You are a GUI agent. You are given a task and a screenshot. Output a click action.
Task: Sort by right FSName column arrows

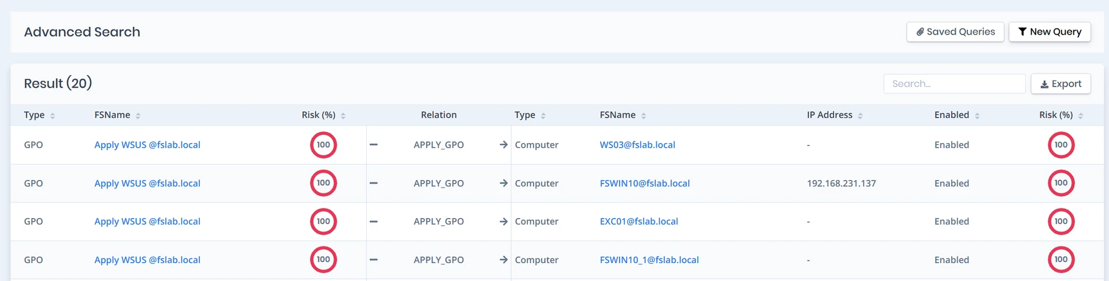pos(643,116)
